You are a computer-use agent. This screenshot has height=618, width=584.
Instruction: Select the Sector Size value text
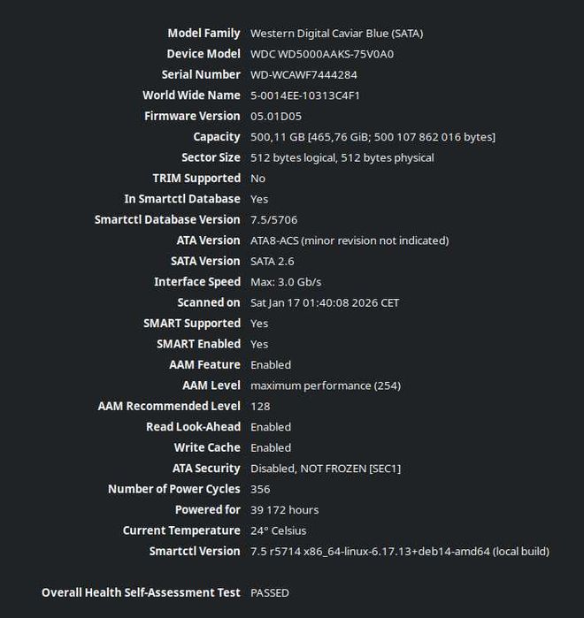[x=342, y=157]
